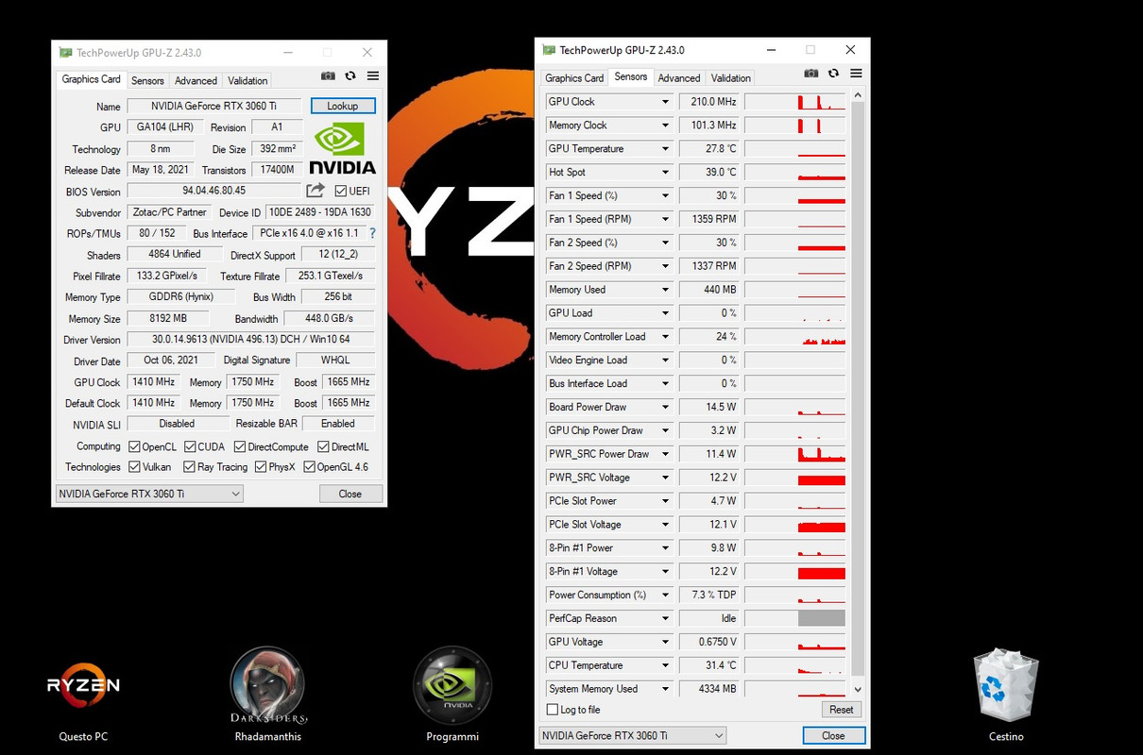Open GPU selector dropdown in Graphics Card window
This screenshot has height=755, width=1143.
[149, 494]
